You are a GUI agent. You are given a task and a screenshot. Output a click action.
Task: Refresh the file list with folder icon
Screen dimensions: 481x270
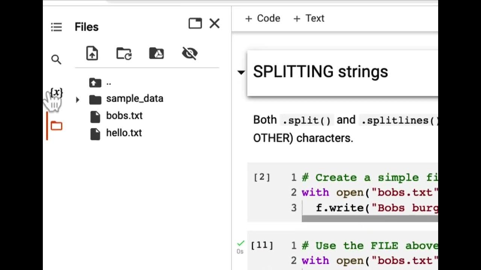click(x=124, y=53)
